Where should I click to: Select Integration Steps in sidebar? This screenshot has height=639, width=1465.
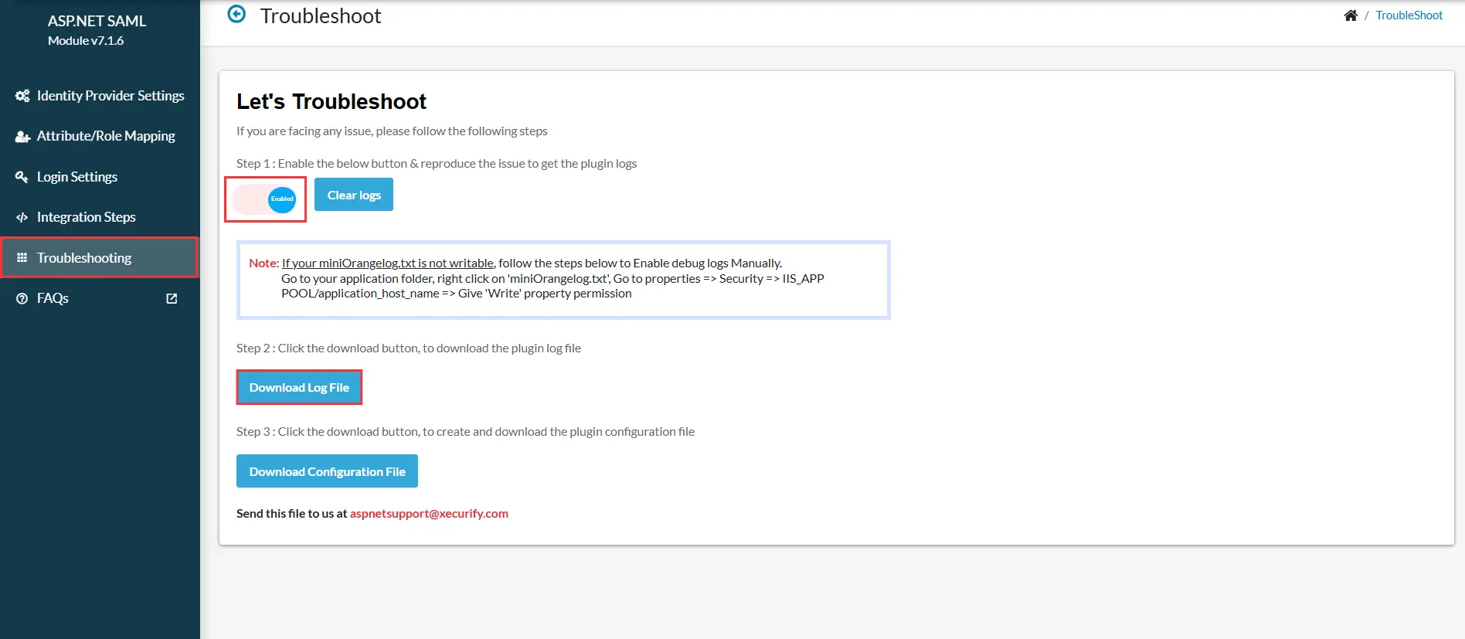86,217
